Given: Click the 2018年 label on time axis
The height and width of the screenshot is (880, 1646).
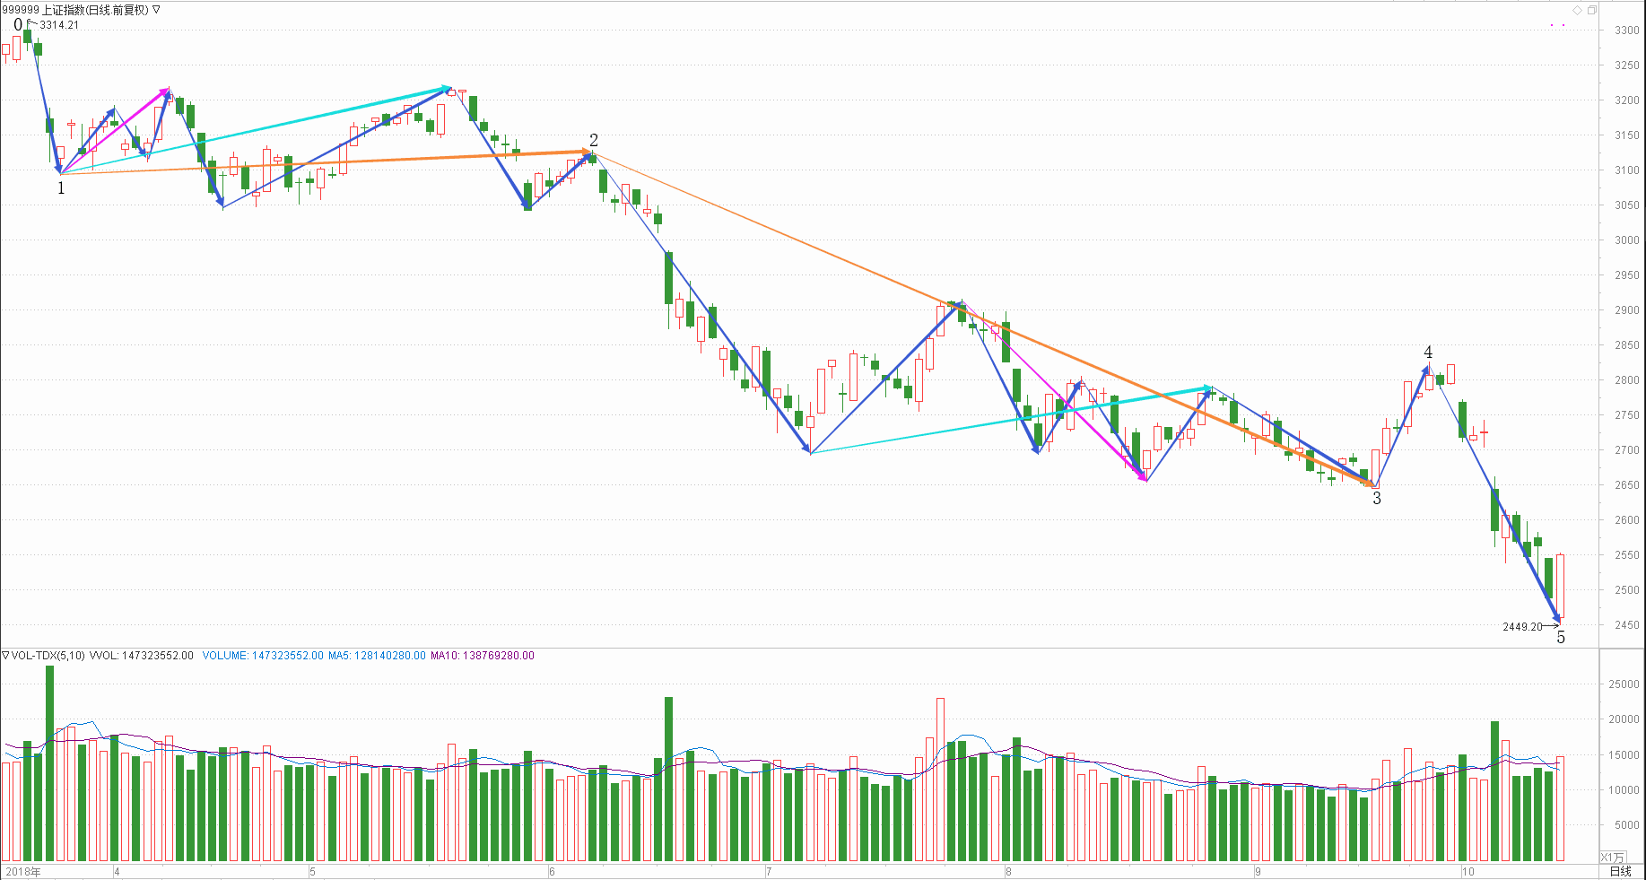Looking at the screenshot, I should tap(23, 871).
